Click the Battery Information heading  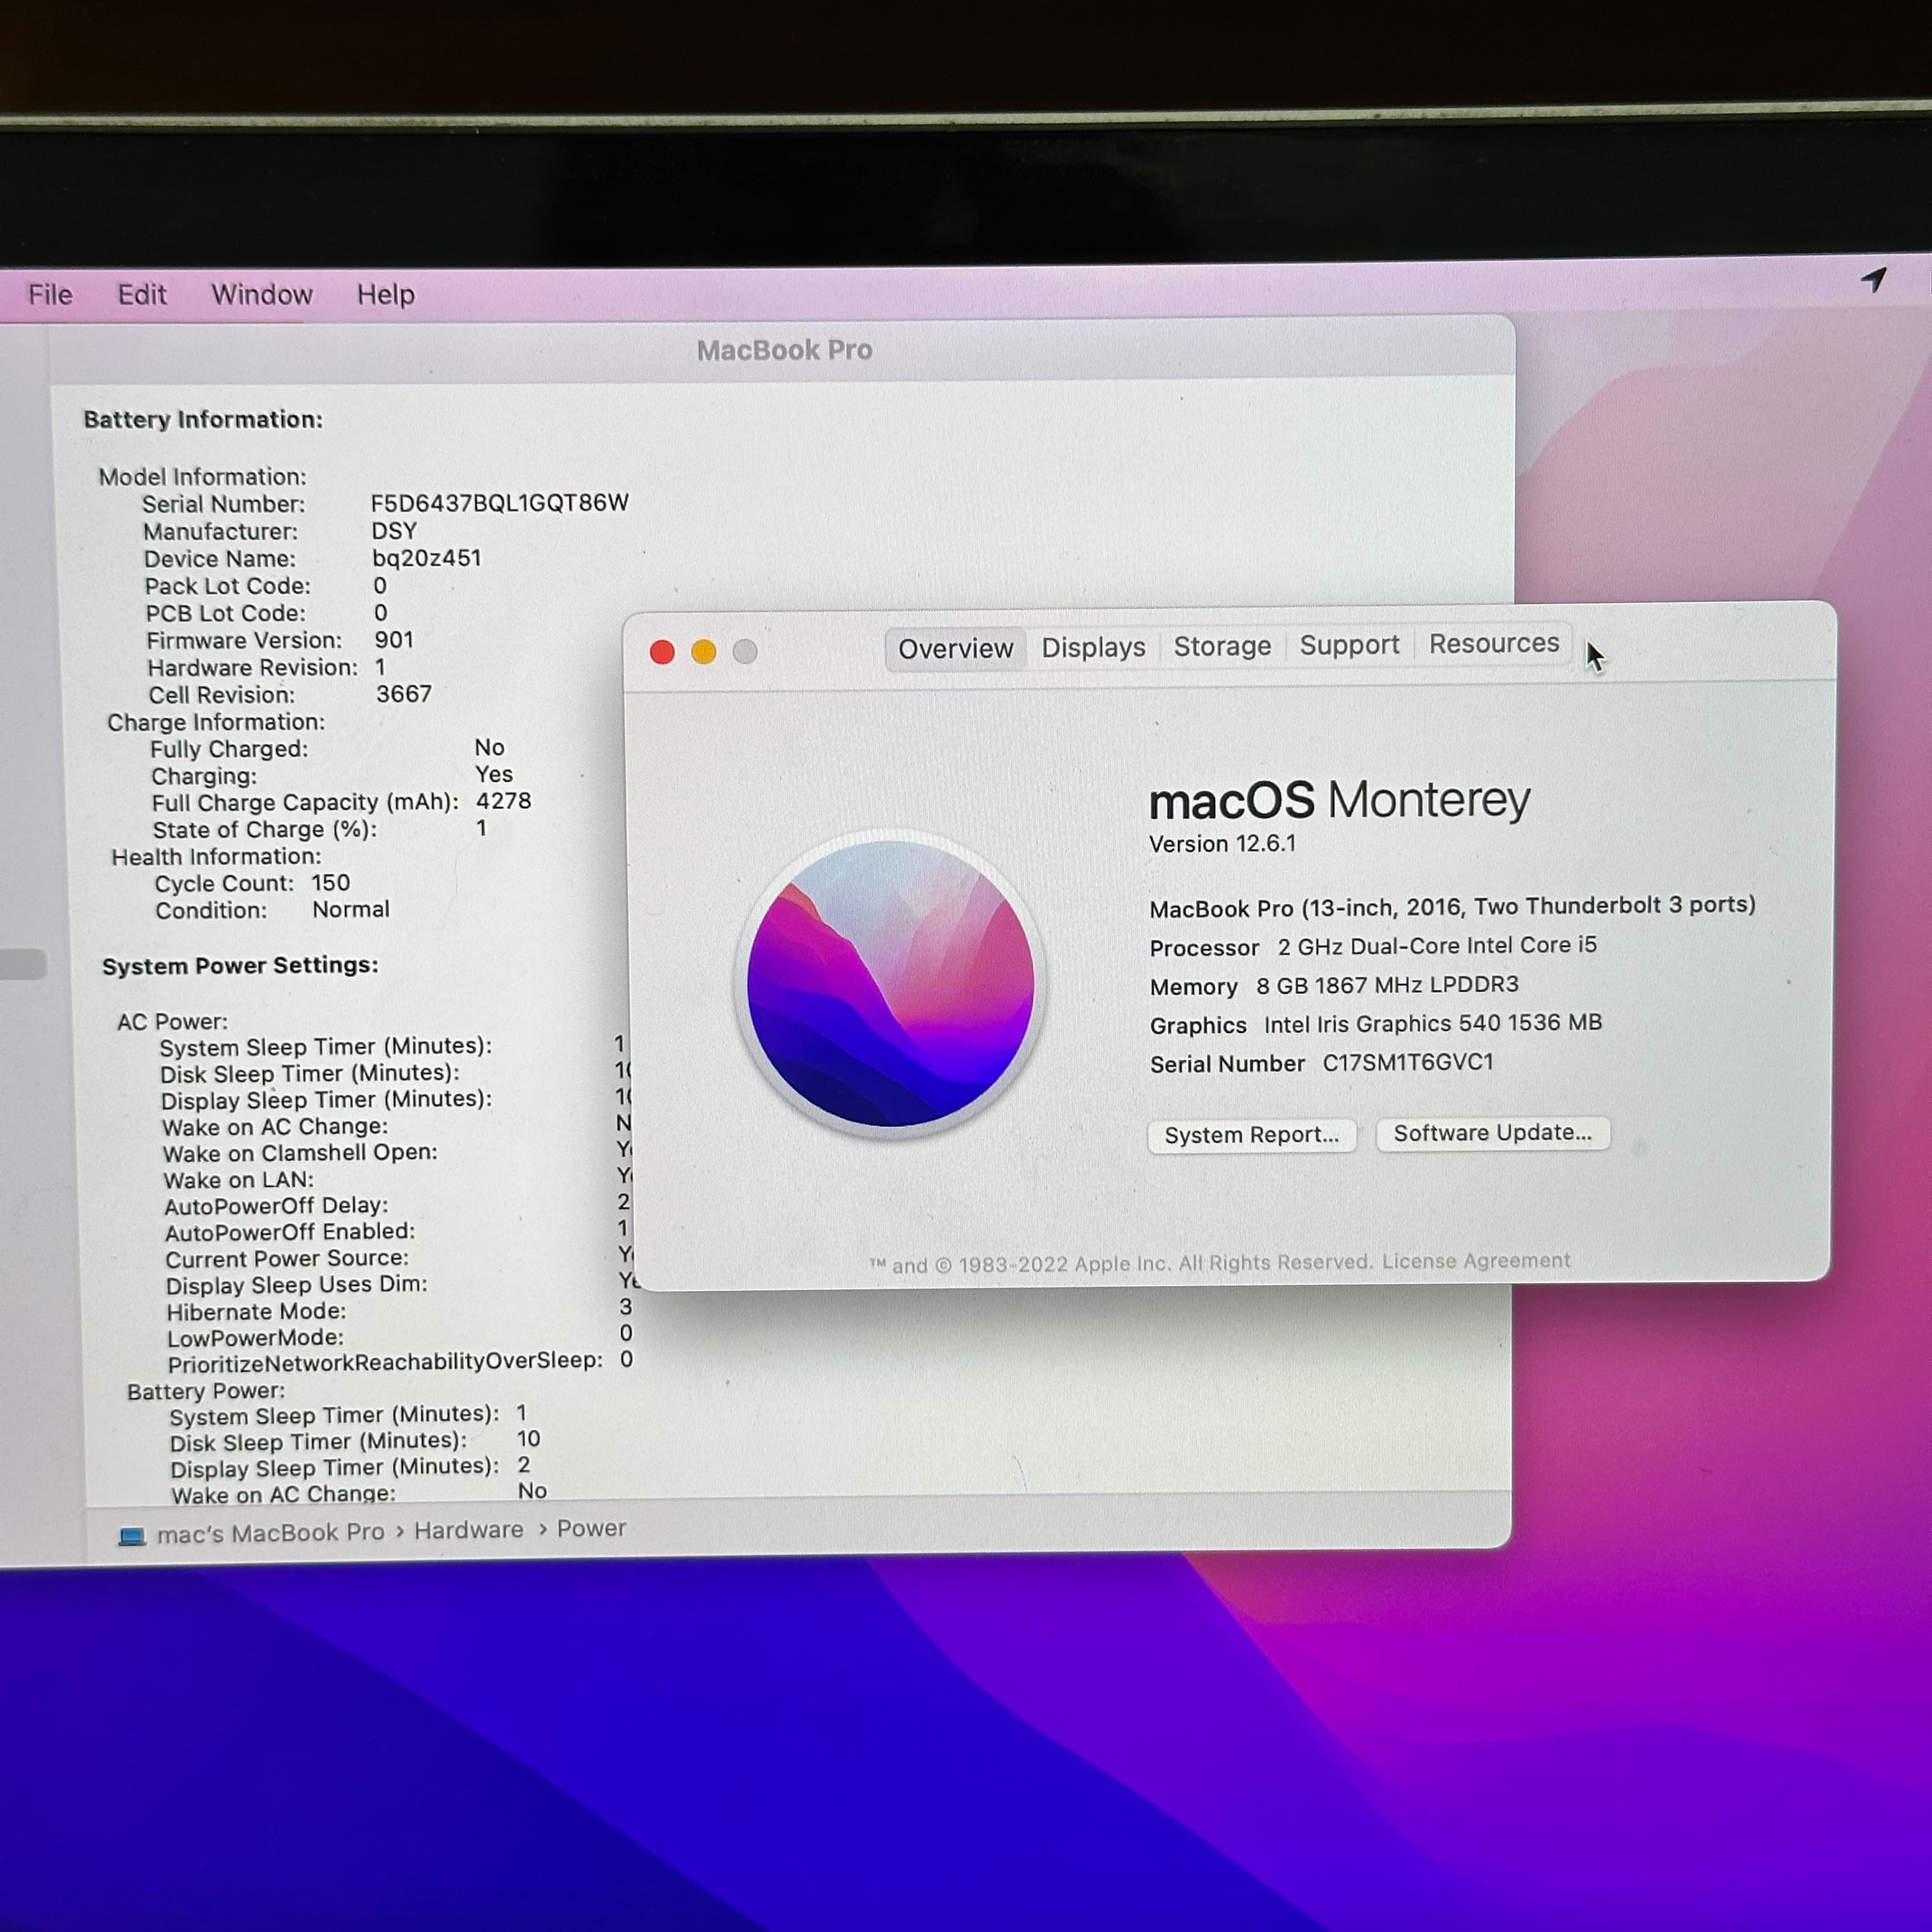click(203, 419)
